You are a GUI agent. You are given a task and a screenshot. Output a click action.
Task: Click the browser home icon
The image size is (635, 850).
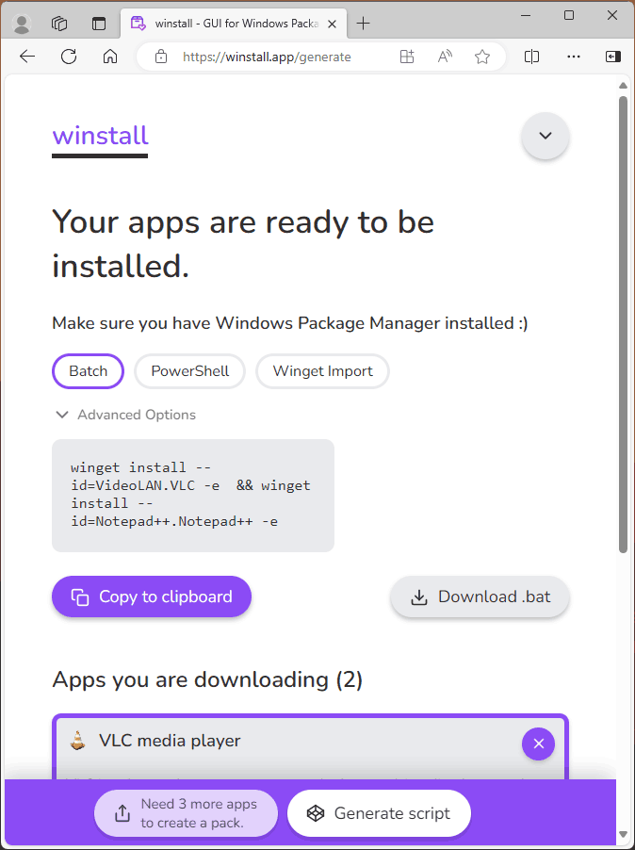pyautogui.click(x=109, y=57)
